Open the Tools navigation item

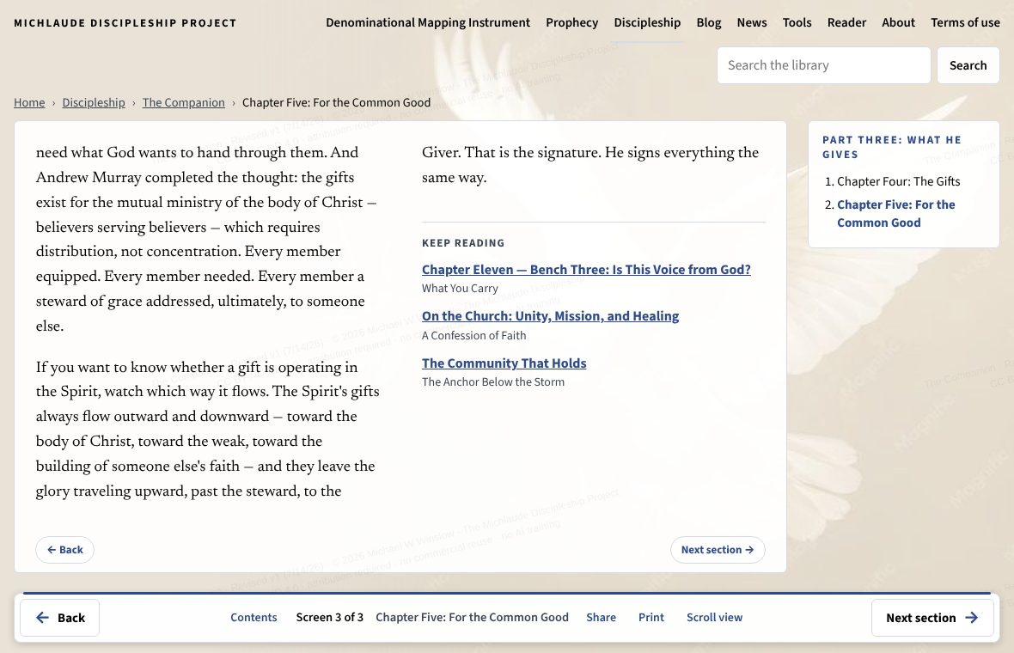(x=797, y=22)
